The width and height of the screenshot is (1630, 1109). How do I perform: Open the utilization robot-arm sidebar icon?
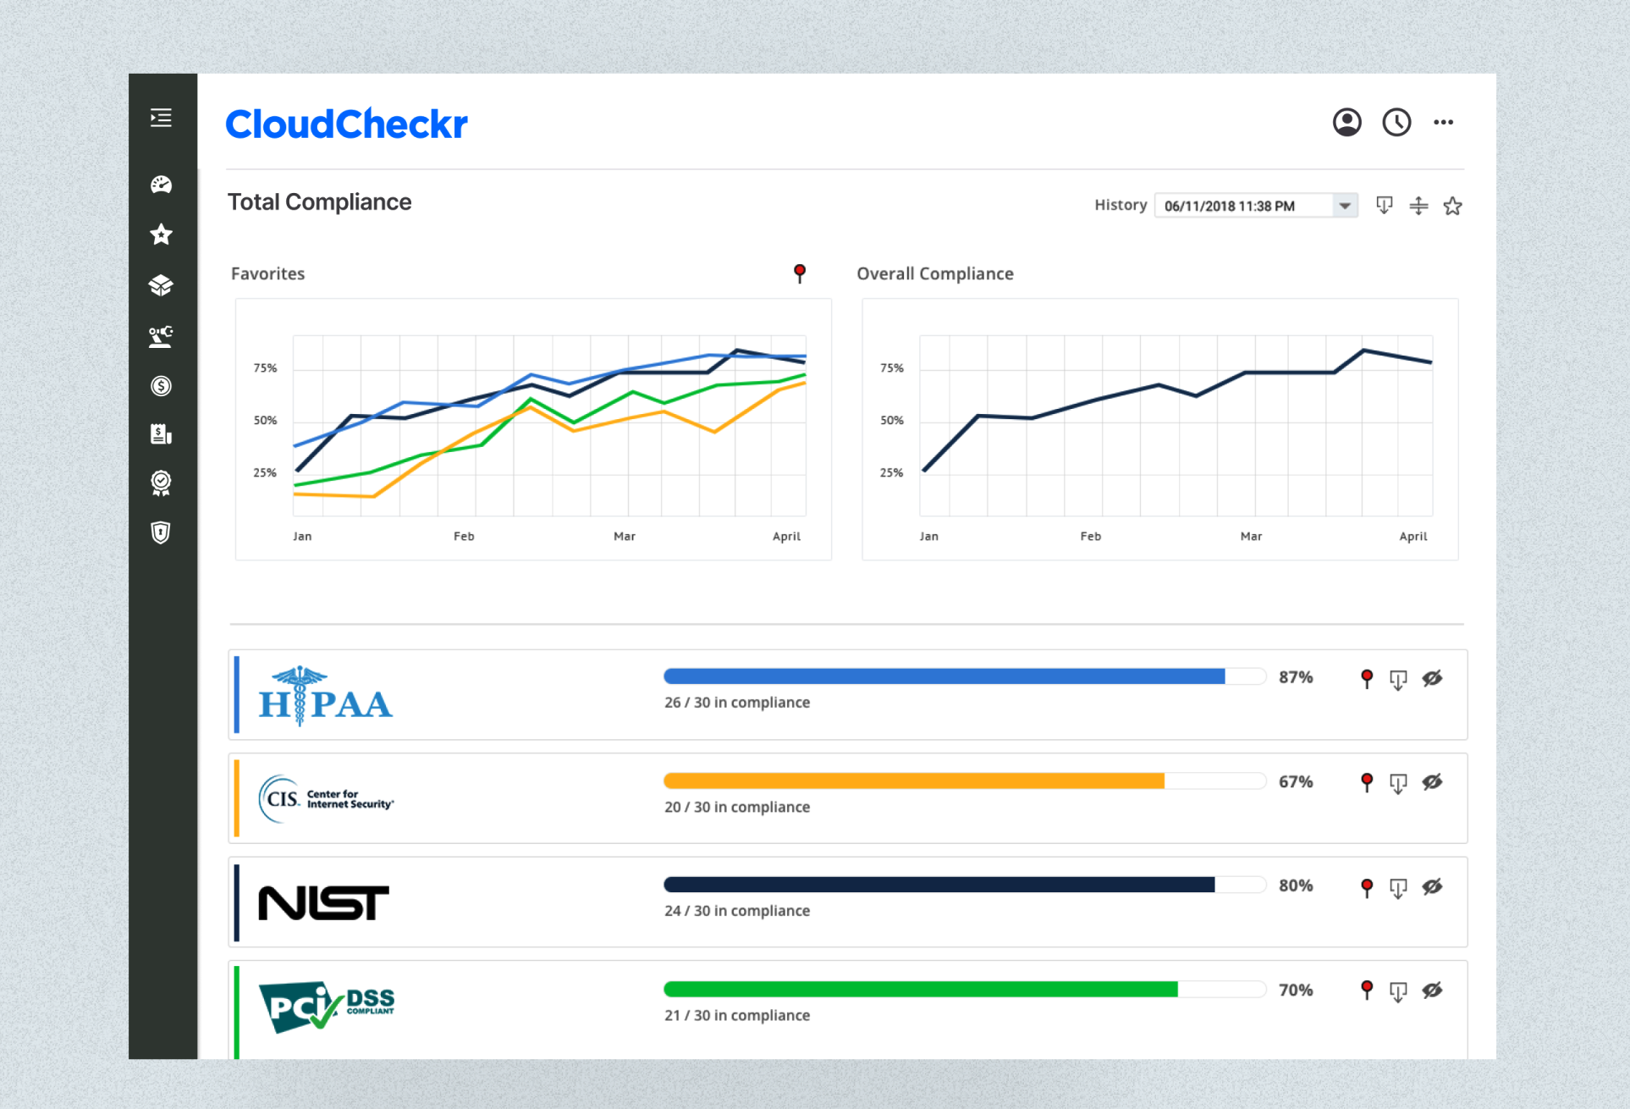pos(161,336)
